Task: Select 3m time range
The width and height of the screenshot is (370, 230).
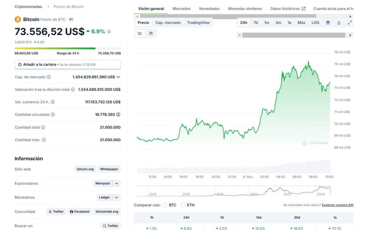Action: pyautogui.click(x=278, y=23)
